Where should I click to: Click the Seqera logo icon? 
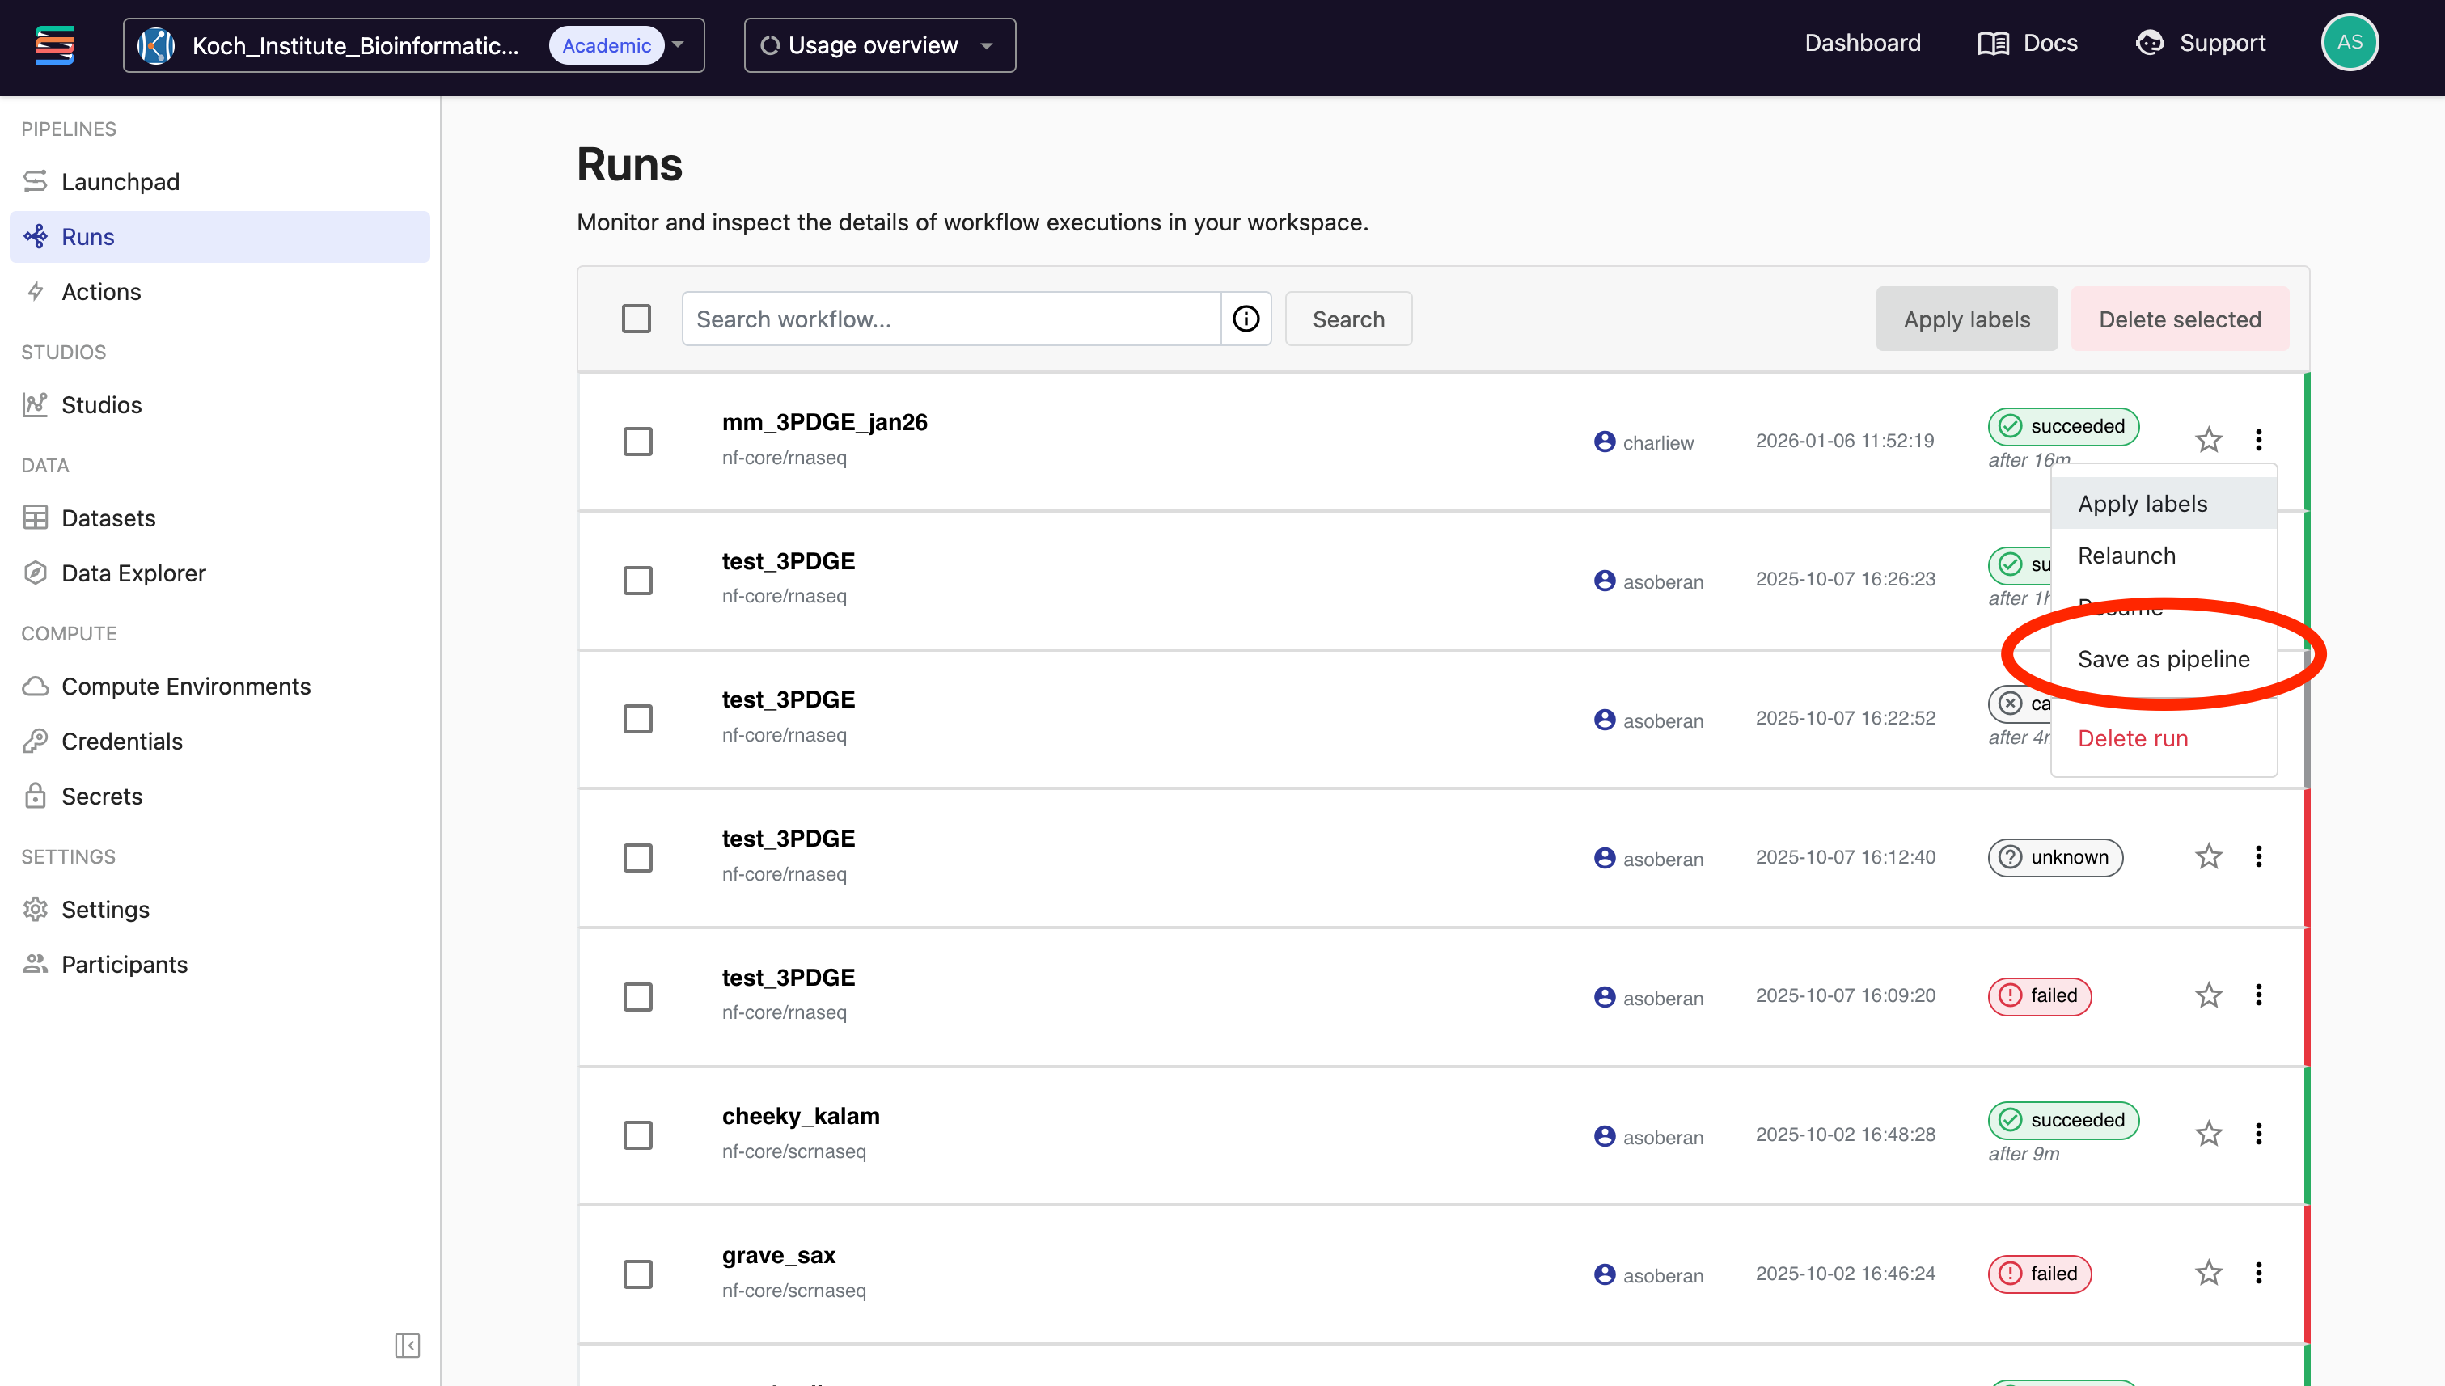click(54, 44)
